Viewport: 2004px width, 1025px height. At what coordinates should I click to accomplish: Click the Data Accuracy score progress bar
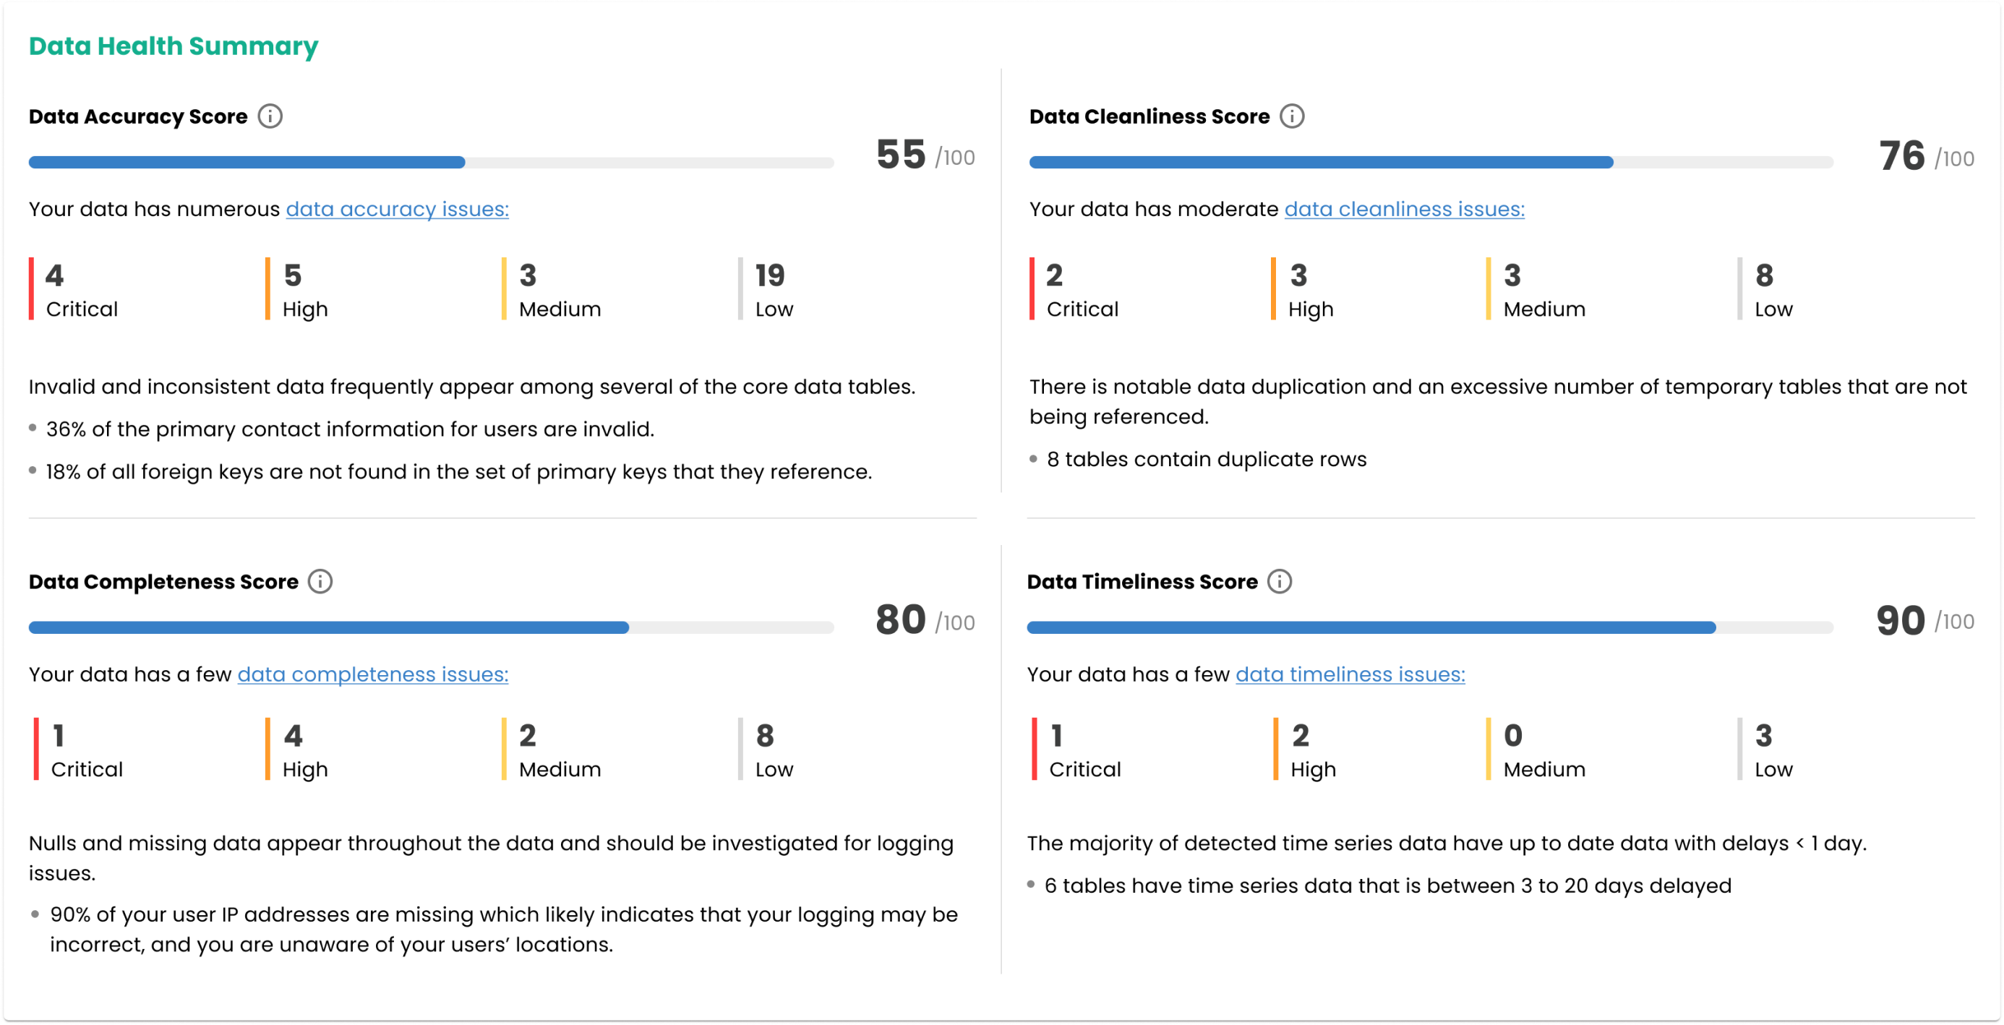pyautogui.click(x=431, y=163)
